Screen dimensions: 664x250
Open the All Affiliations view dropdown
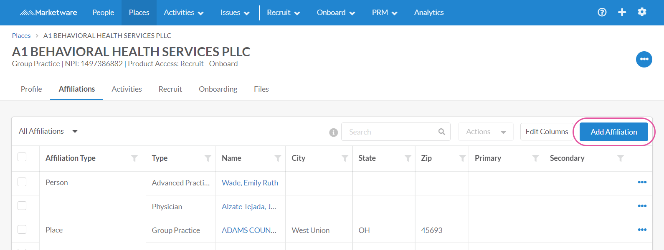(x=48, y=131)
